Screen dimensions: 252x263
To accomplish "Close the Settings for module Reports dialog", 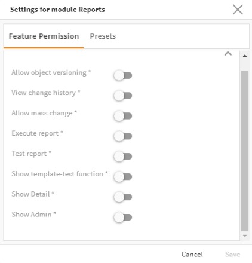I will click(x=238, y=10).
